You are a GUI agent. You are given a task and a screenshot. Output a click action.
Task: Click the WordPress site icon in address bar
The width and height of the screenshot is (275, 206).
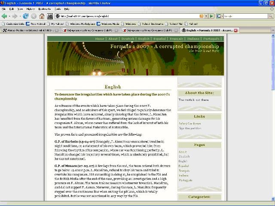(x=58, y=16)
